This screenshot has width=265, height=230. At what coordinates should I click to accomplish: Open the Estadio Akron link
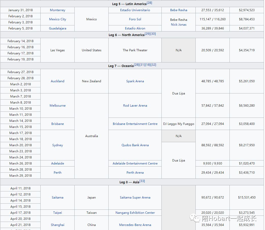click(x=135, y=28)
